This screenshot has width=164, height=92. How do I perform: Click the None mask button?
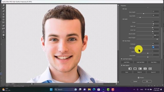(x=127, y=72)
